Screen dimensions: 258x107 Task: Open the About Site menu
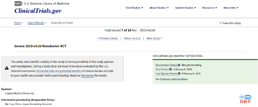click(231, 8)
